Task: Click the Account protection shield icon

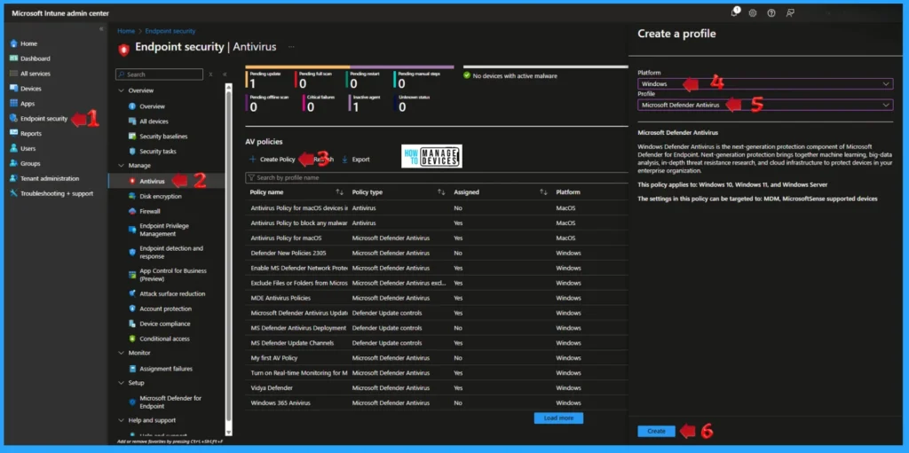Action: (132, 309)
